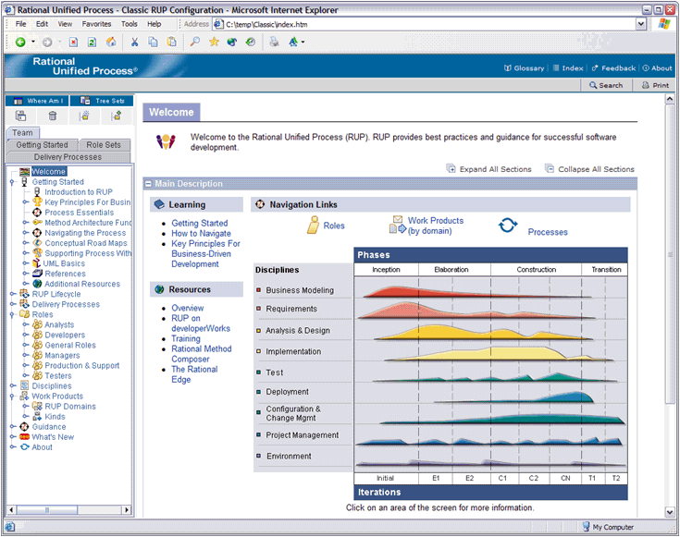Switch to the Delivery Processes tab
Image resolution: width=680 pixels, height=537 pixels.
68,157
